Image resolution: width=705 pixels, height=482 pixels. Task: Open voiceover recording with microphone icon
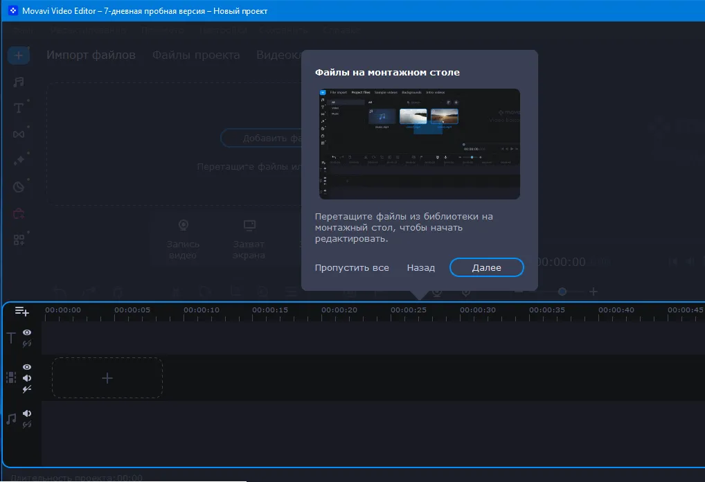point(465,292)
